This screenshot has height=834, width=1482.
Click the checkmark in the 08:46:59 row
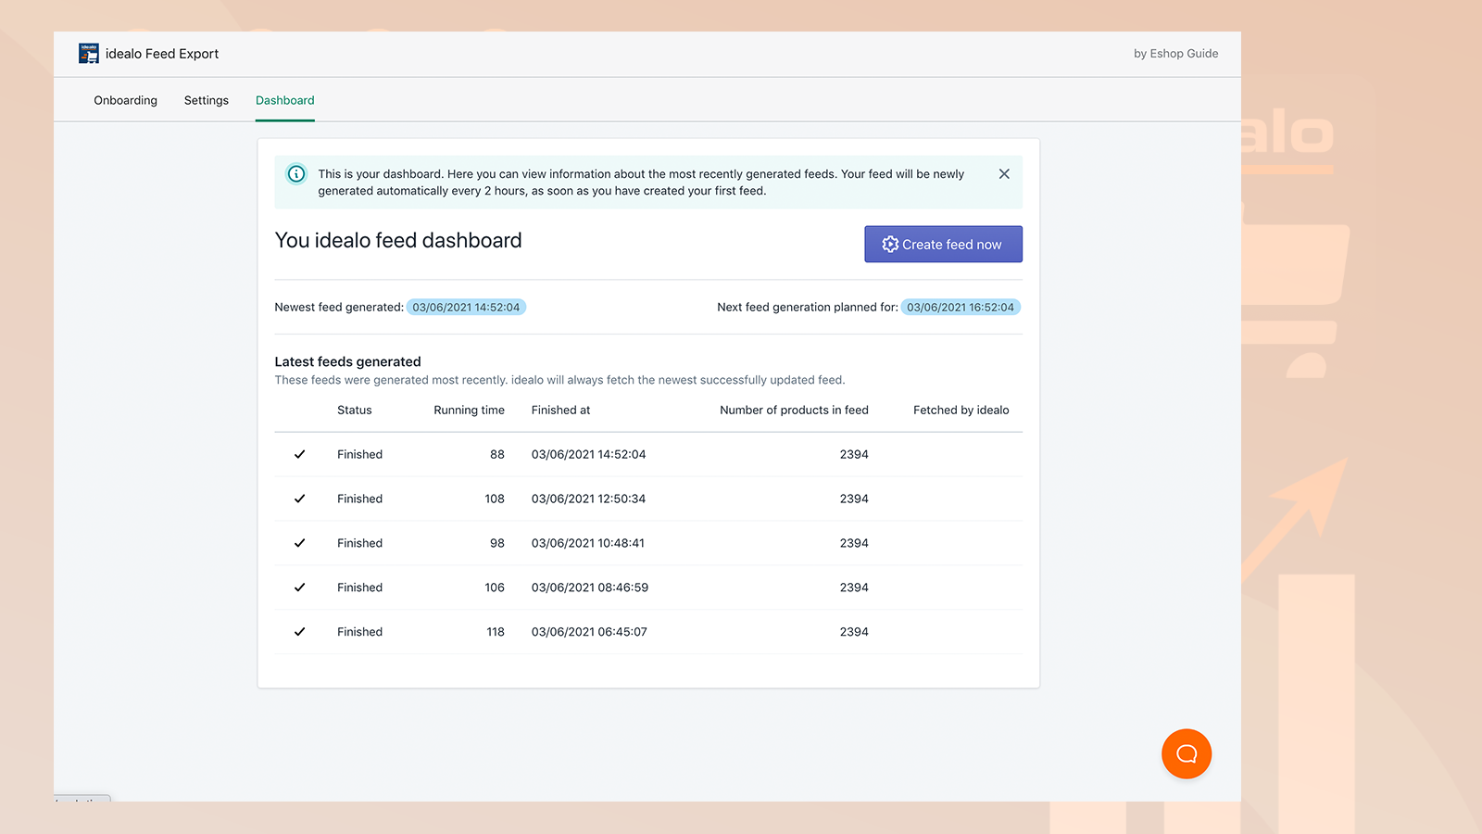pos(299,588)
